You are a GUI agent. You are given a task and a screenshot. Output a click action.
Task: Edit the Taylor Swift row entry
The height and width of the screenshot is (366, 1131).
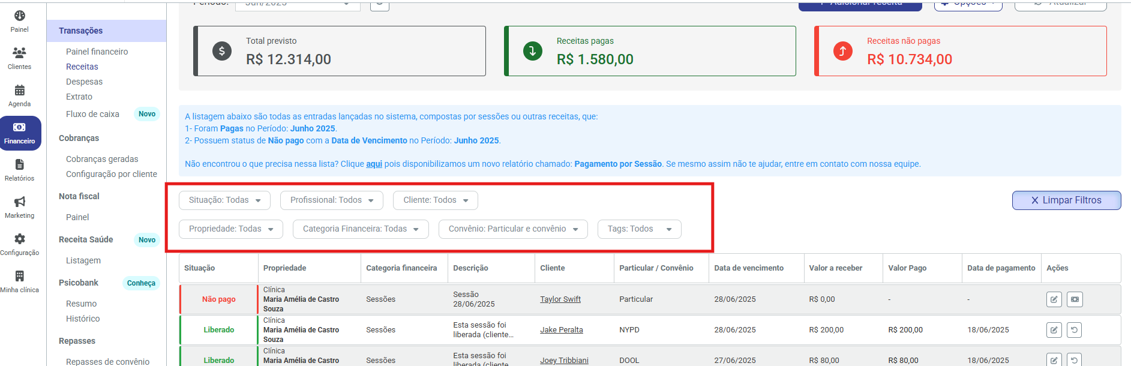tap(1054, 299)
